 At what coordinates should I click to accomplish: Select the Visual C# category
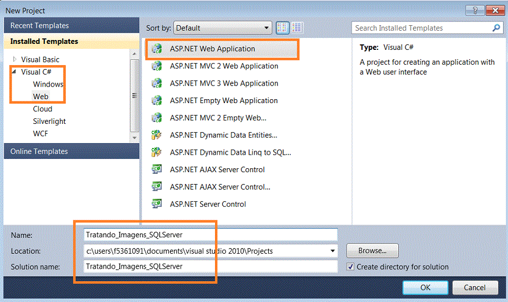[x=36, y=72]
